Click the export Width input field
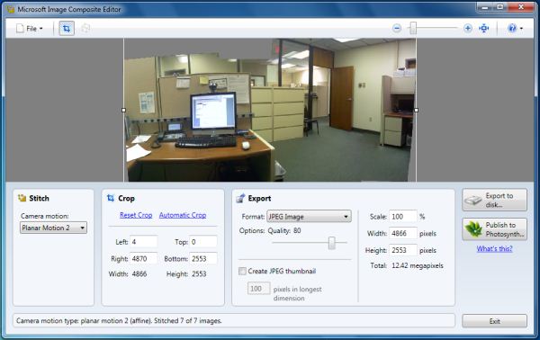 403,233
